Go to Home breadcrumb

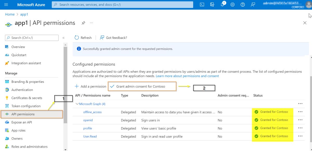click(x=10, y=15)
